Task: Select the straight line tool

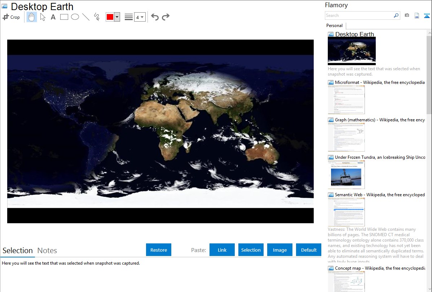Action: click(x=86, y=17)
